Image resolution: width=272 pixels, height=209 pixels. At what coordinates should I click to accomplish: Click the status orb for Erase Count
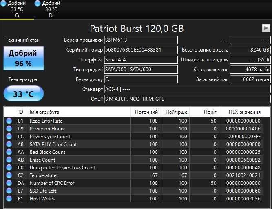pyautogui.click(x=9, y=160)
